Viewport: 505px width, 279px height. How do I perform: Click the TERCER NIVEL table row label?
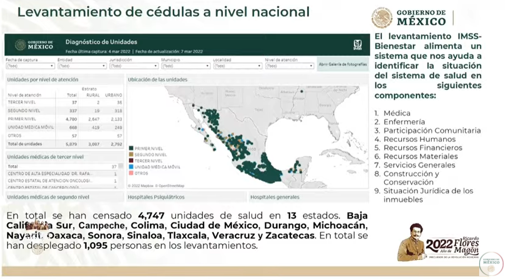click(x=21, y=102)
